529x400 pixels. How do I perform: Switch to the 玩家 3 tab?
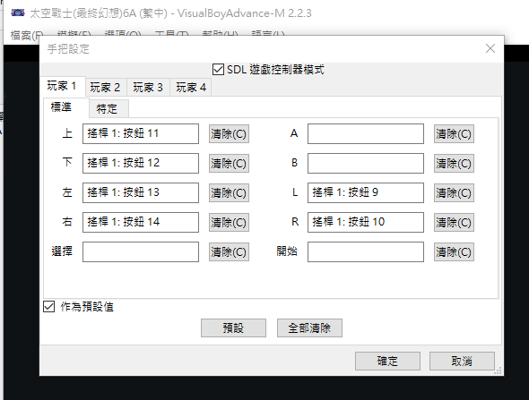[x=148, y=88]
